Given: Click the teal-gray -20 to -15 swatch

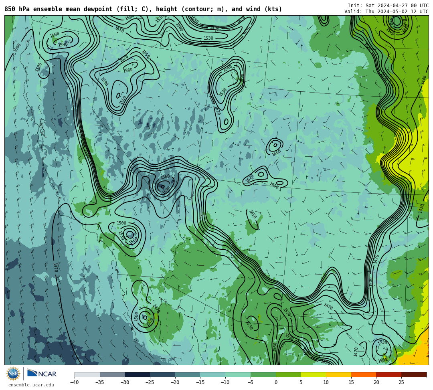Looking at the screenshot, I should click(188, 374).
